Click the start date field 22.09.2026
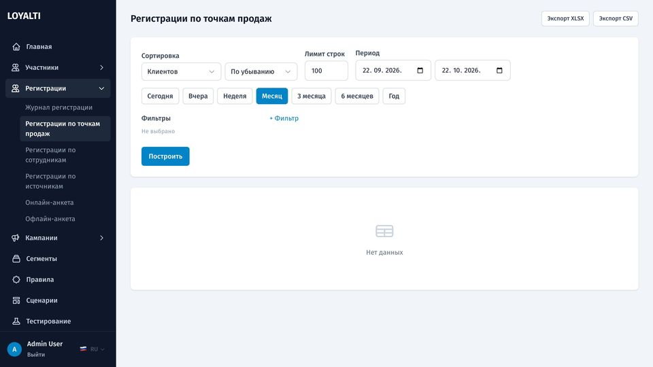 [392, 70]
